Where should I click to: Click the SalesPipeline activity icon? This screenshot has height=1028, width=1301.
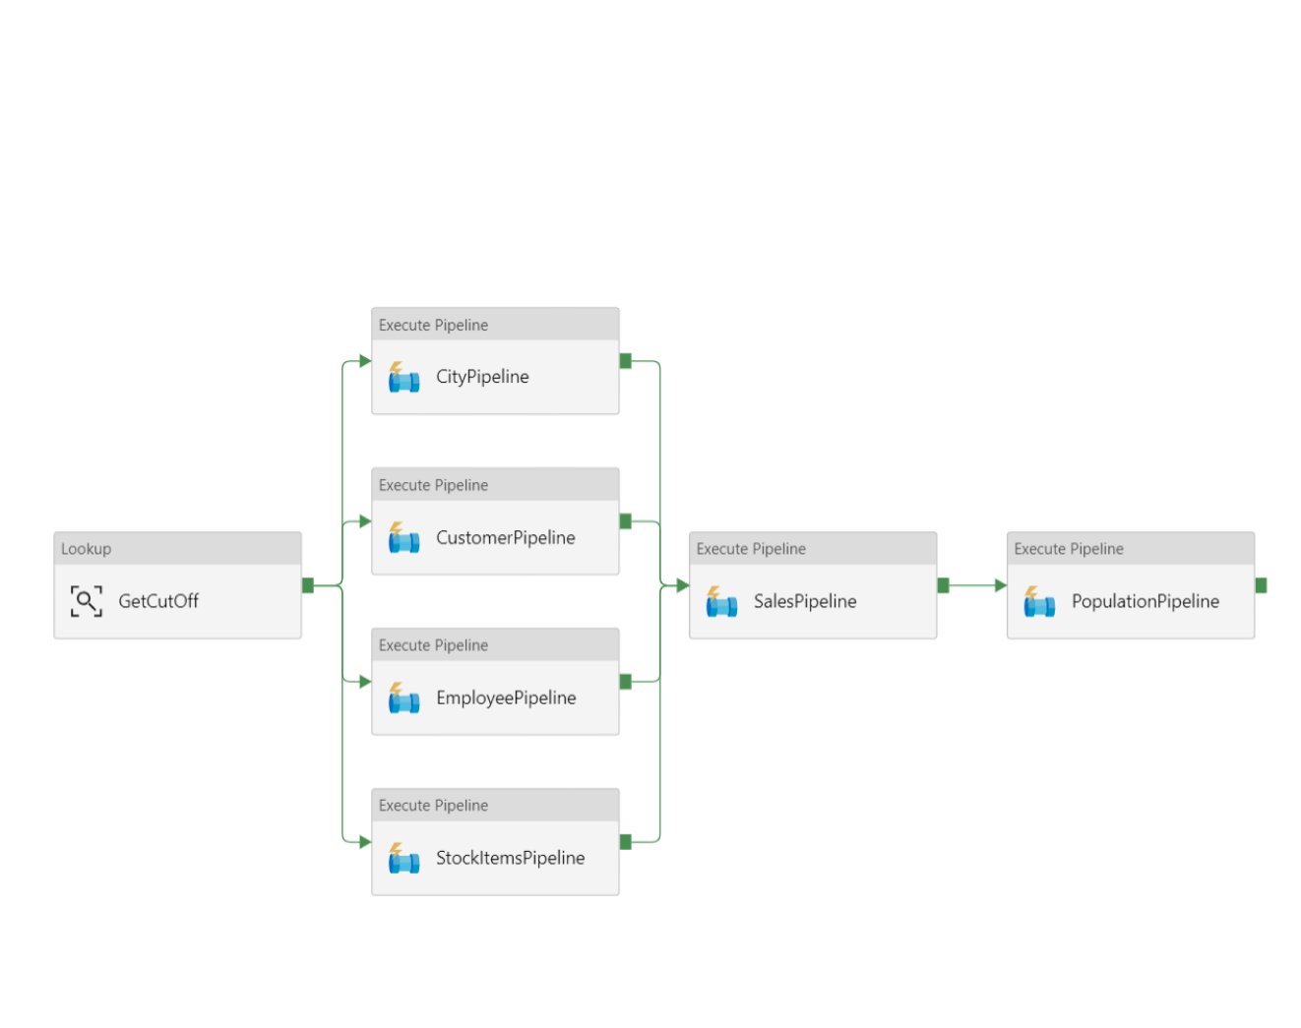721,601
